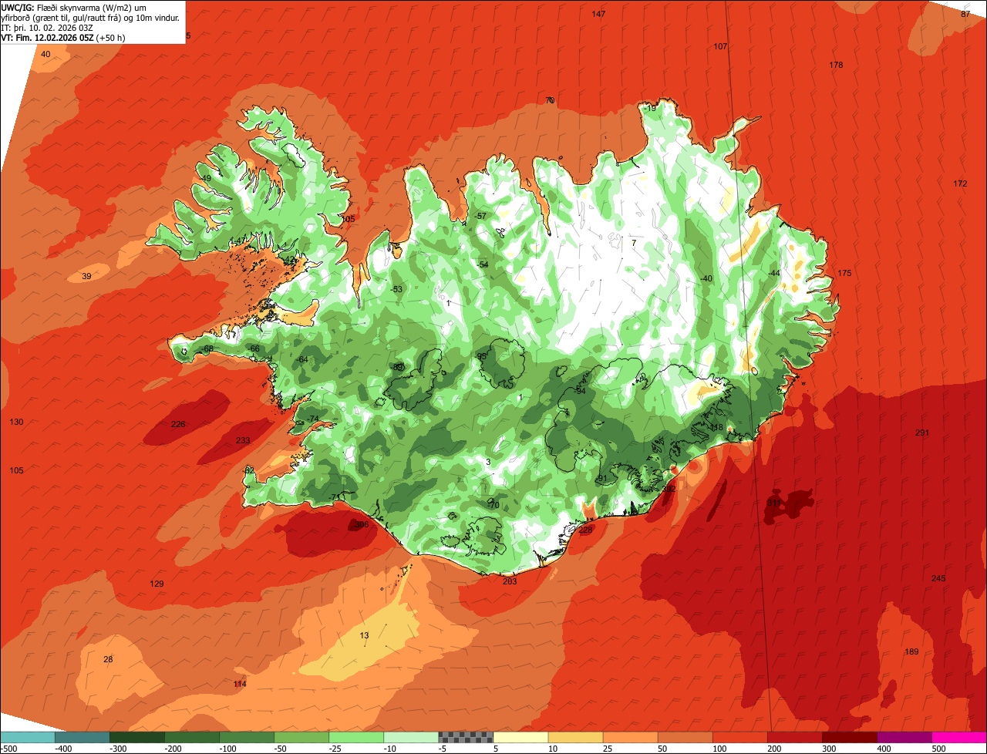Select the value 319 in the dark red patch

pos(774,503)
